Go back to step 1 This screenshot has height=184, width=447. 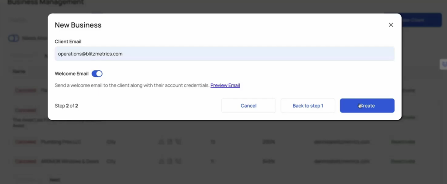(x=308, y=106)
